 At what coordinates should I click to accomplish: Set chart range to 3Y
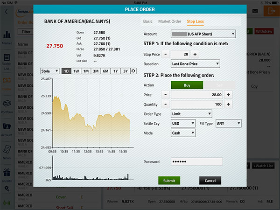coord(126,71)
